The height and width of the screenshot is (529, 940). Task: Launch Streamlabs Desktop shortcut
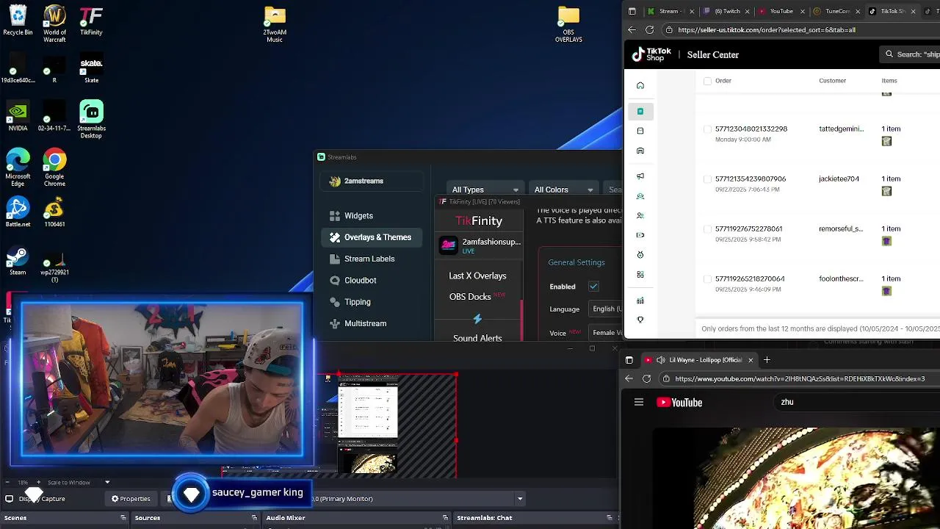pyautogui.click(x=91, y=120)
